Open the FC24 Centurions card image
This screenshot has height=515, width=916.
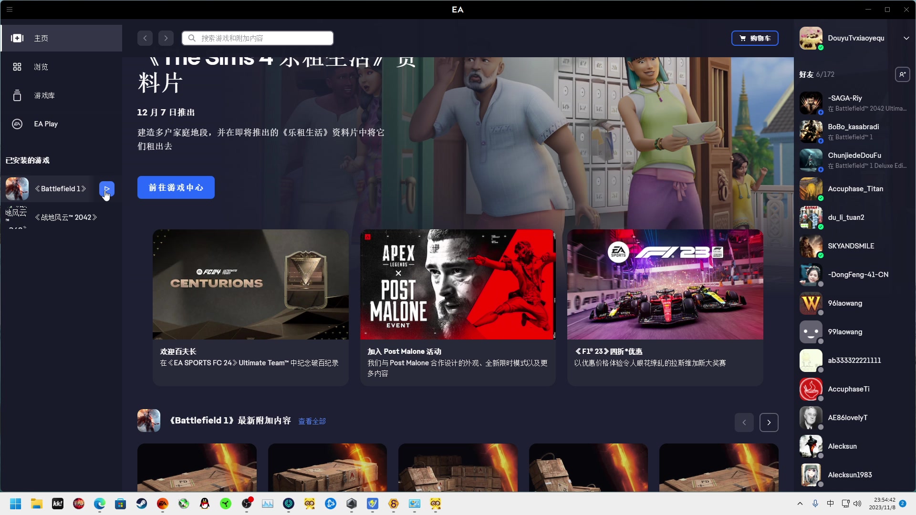point(250,285)
